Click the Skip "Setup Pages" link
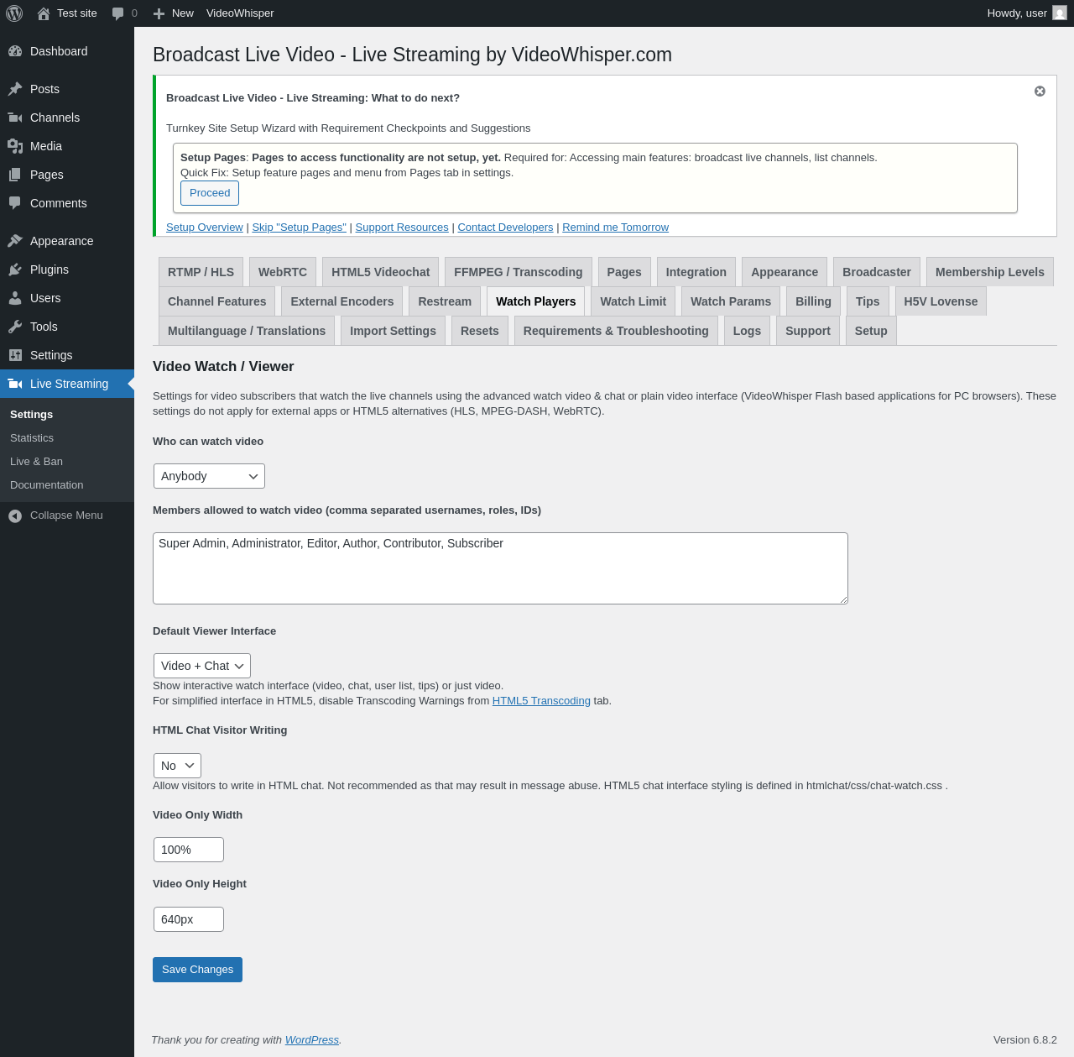 coord(300,228)
